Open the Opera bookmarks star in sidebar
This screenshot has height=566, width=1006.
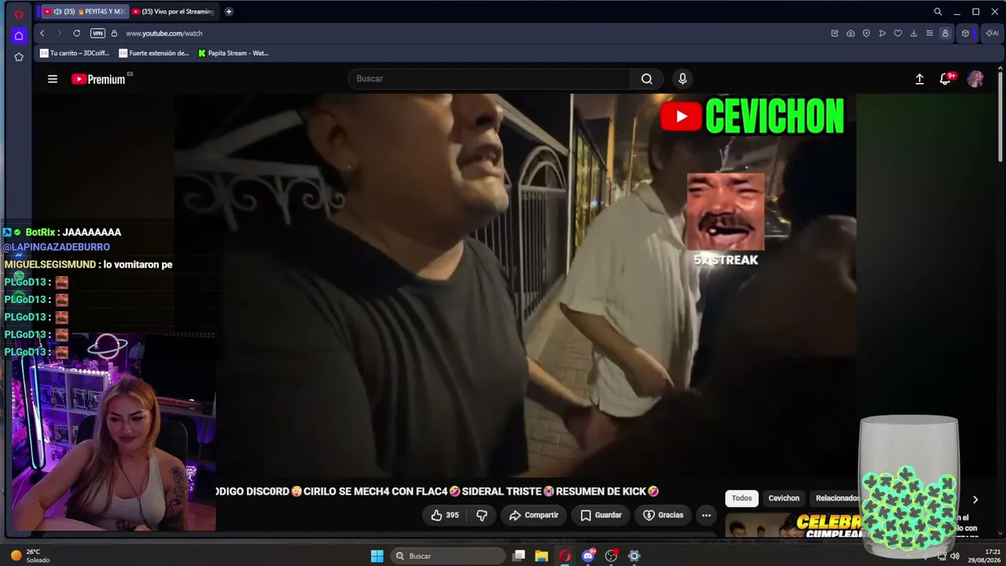point(19,57)
